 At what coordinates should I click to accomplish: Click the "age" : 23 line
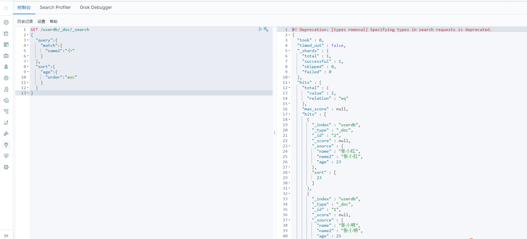click(329, 162)
